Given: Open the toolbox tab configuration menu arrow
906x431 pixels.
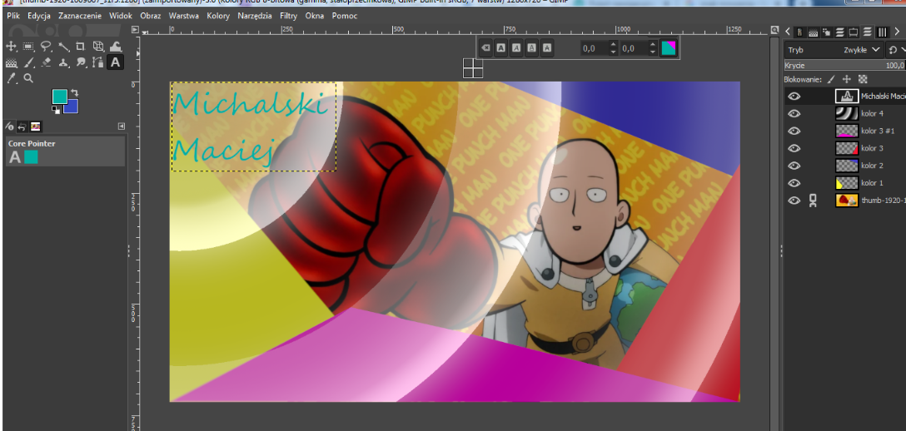Looking at the screenshot, I should pyautogui.click(x=122, y=126).
